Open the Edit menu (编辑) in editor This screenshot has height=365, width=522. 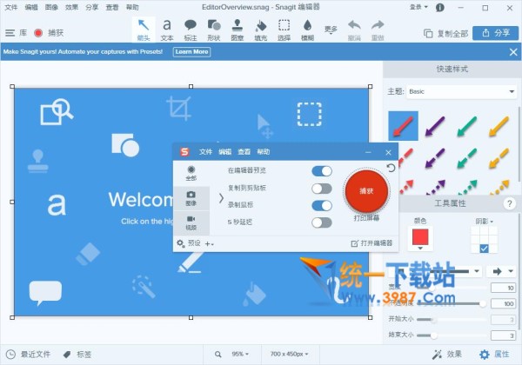[31, 7]
